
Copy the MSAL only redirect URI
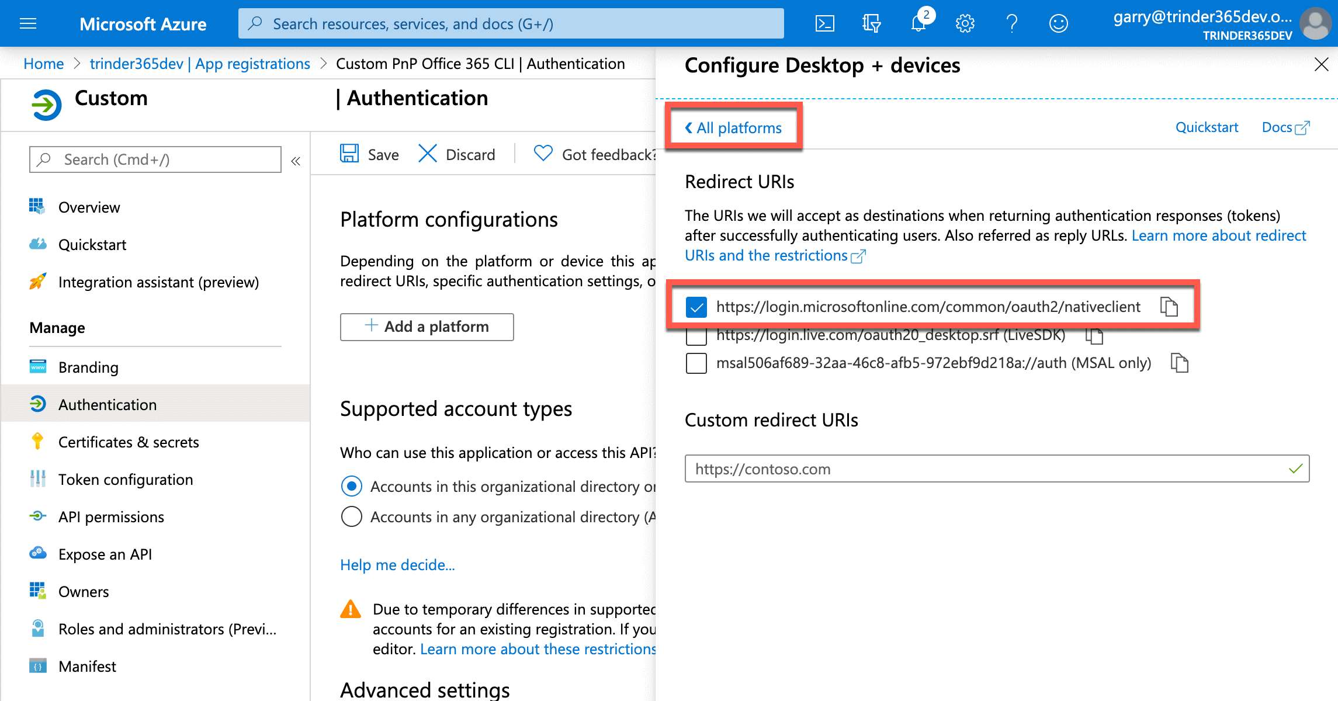pyautogui.click(x=1180, y=363)
